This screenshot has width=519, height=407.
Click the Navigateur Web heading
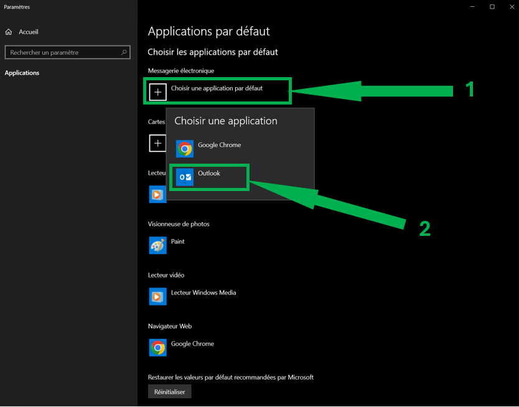coord(170,326)
